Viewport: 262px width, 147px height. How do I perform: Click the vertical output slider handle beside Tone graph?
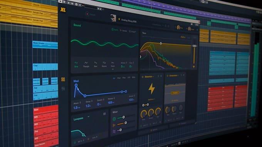[x=194, y=46]
